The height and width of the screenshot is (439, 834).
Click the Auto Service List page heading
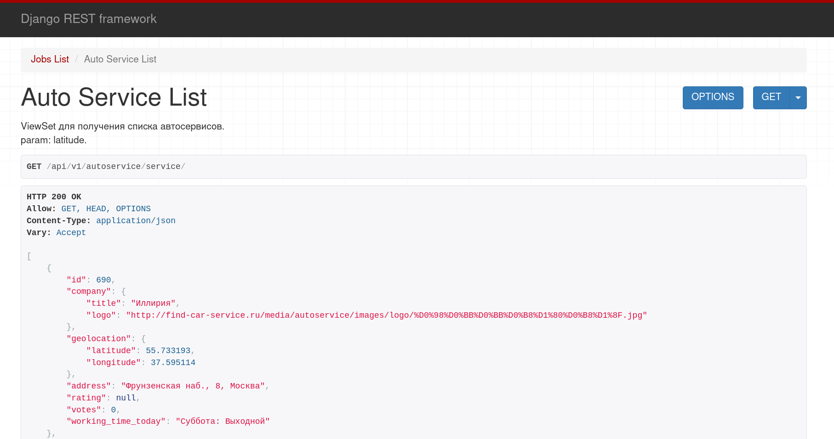114,97
